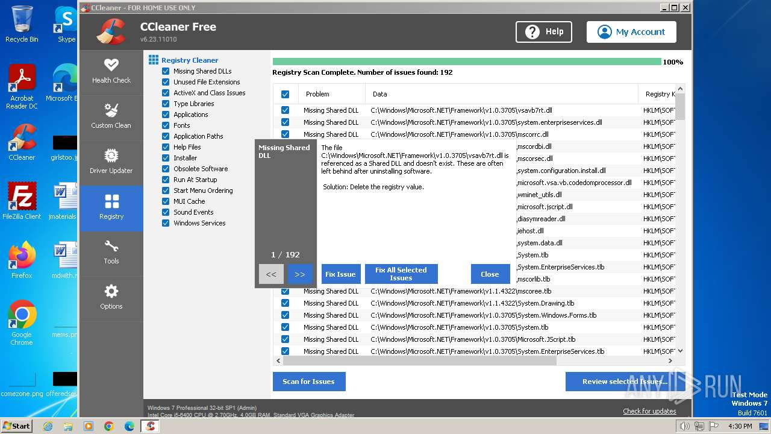771x434 pixels.
Task: Open Recycle Bin on desktop
Action: coord(22,24)
